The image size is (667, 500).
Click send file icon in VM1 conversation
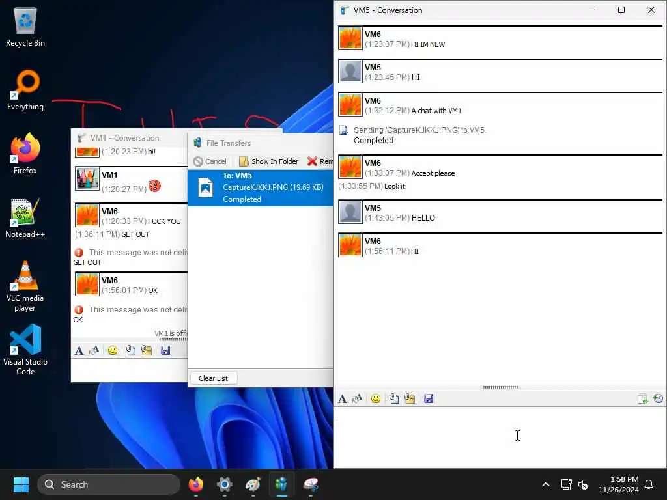click(x=130, y=350)
